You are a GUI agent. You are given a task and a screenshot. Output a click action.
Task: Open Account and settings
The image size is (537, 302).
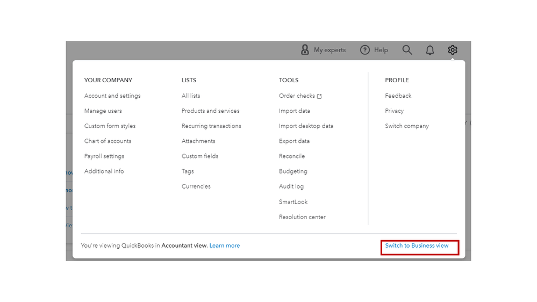(112, 96)
